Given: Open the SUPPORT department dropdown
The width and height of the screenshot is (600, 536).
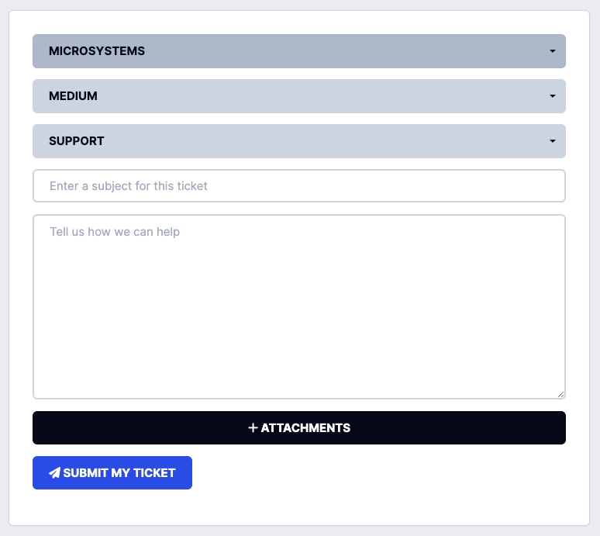Looking at the screenshot, I should point(299,141).
